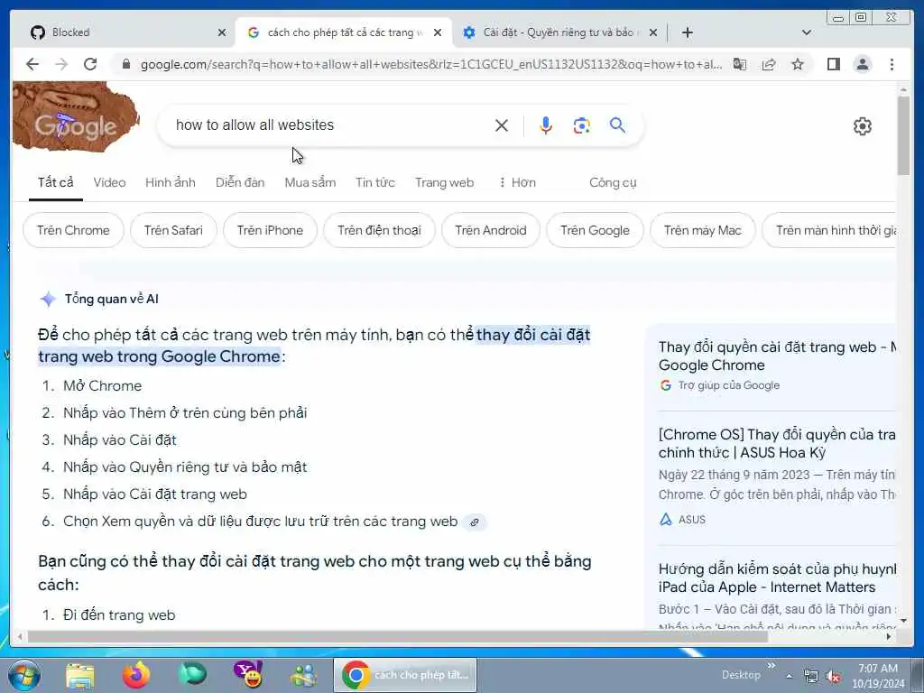Open the Chrome three-dot menu
Viewport: 924px width, 693px height.
click(892, 64)
